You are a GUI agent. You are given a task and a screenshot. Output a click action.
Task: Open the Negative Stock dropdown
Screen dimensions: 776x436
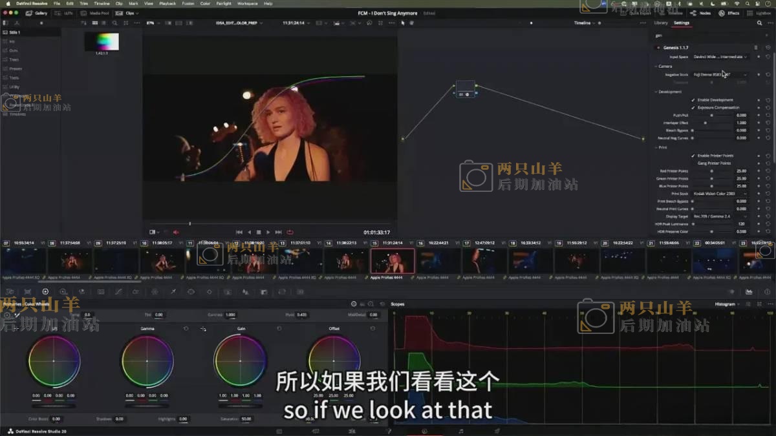click(x=720, y=74)
